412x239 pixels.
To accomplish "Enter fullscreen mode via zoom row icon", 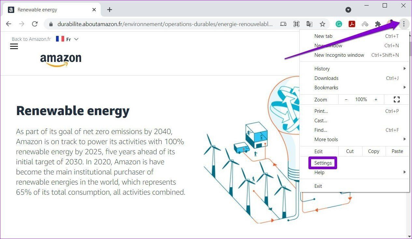I will click(x=396, y=99).
